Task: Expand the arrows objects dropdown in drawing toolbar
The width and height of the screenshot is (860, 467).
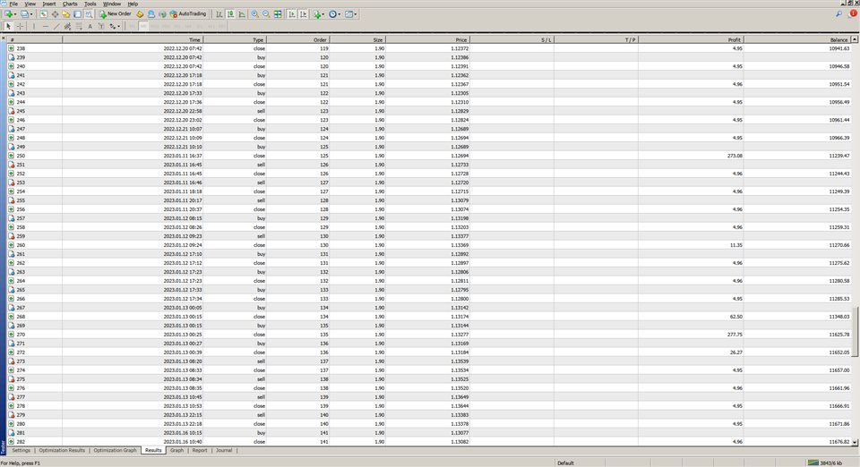Action: [119, 26]
